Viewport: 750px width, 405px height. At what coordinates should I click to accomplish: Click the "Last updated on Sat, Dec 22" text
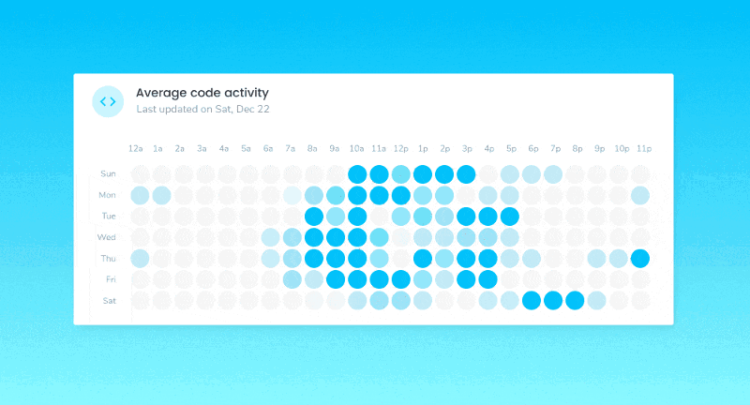(x=202, y=110)
